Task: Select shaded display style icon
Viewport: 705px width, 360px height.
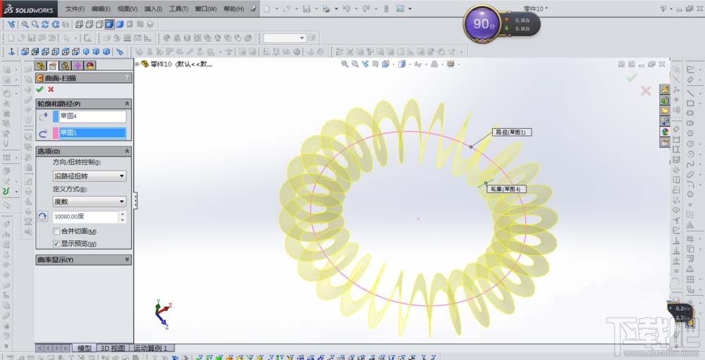Action: pos(120,24)
